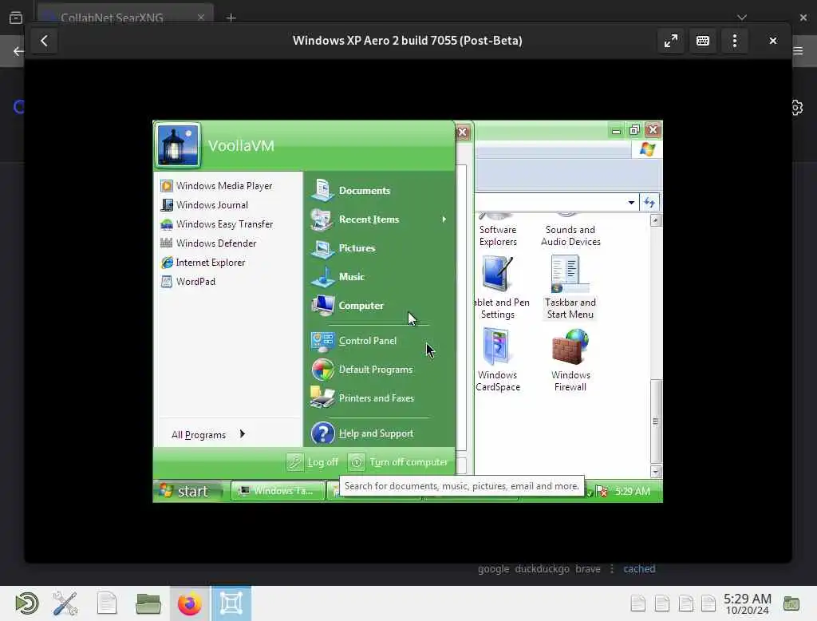Click the Control Panel scrollbar up arrow
817x621 pixels.
[x=656, y=220]
